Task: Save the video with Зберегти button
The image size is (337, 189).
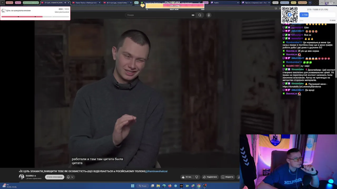Action: [x=227, y=177]
